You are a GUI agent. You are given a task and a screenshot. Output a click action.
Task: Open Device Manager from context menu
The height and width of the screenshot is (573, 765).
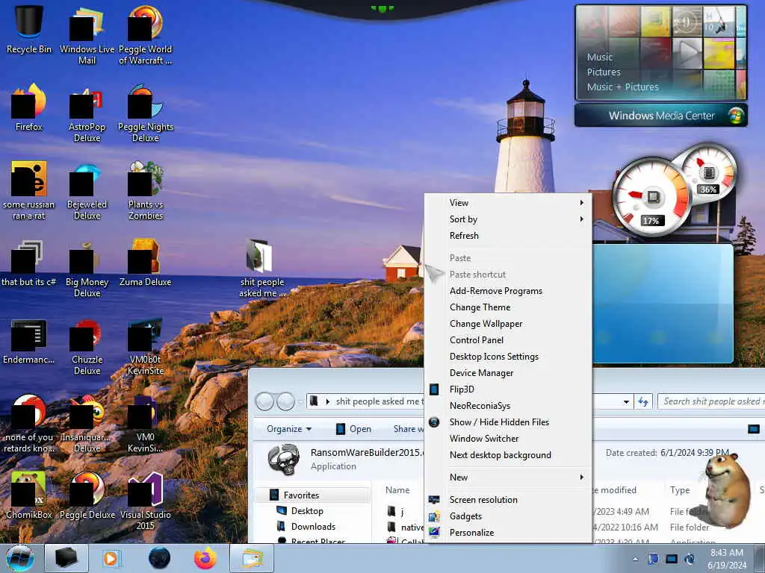(x=508, y=373)
